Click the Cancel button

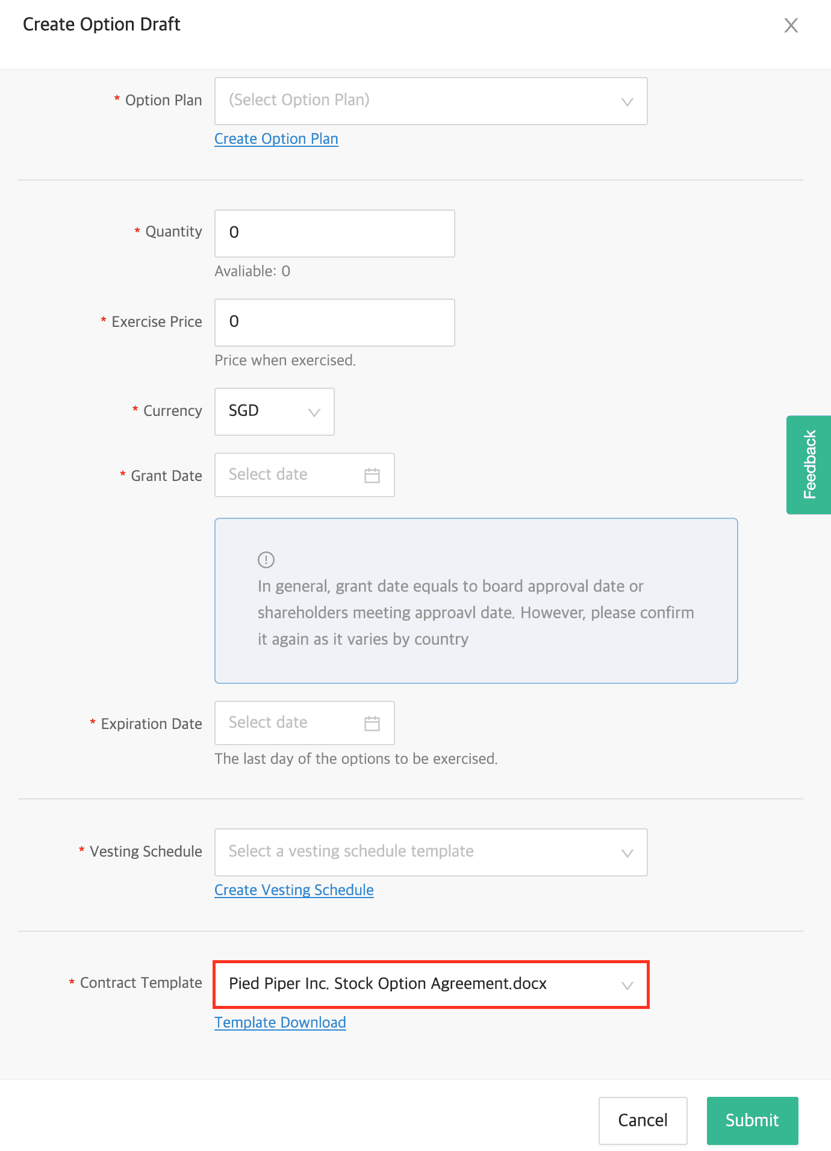[x=643, y=1120]
